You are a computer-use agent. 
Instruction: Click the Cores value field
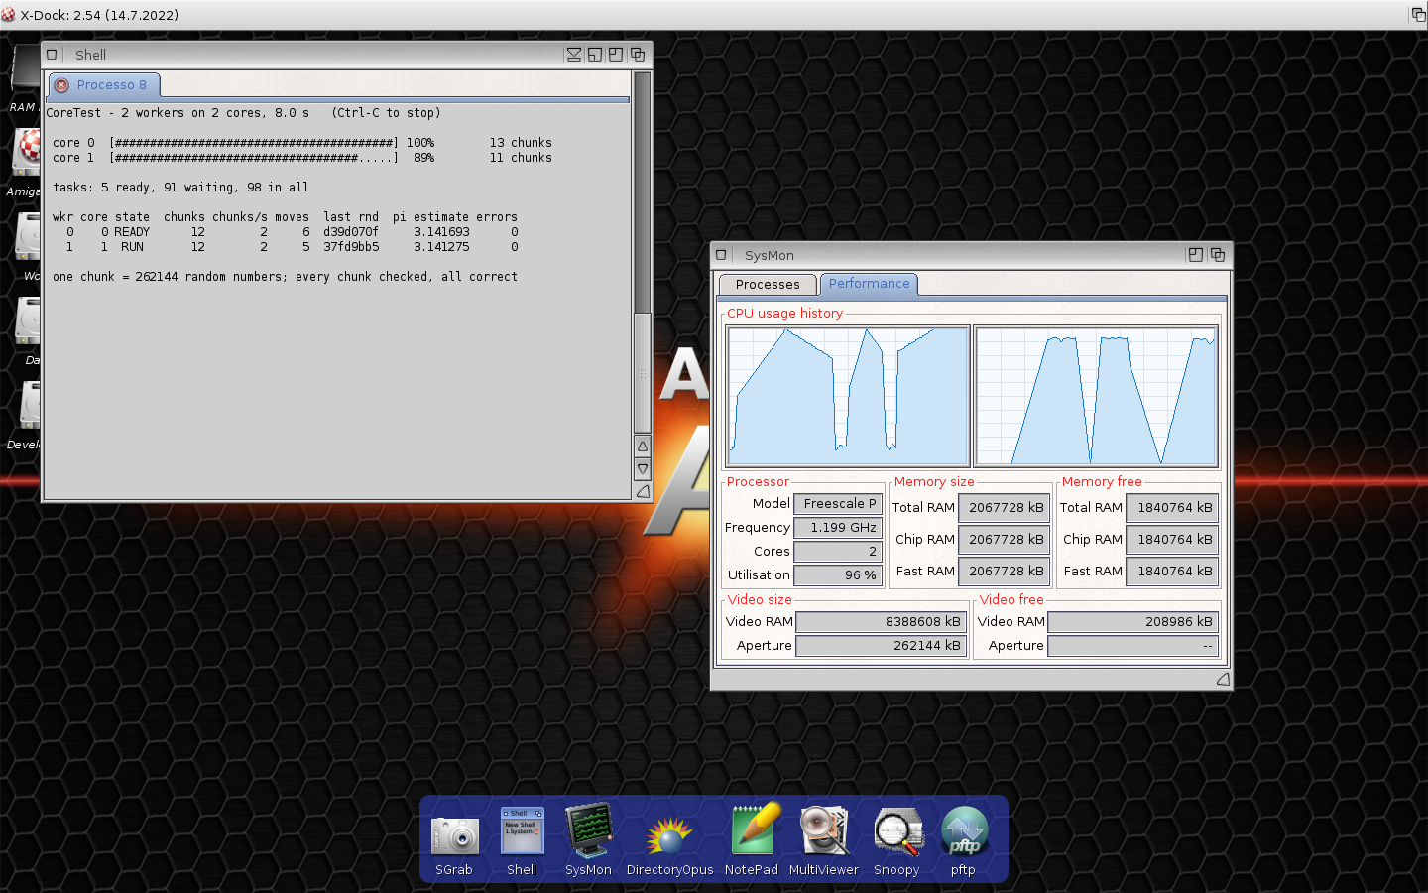coord(838,552)
